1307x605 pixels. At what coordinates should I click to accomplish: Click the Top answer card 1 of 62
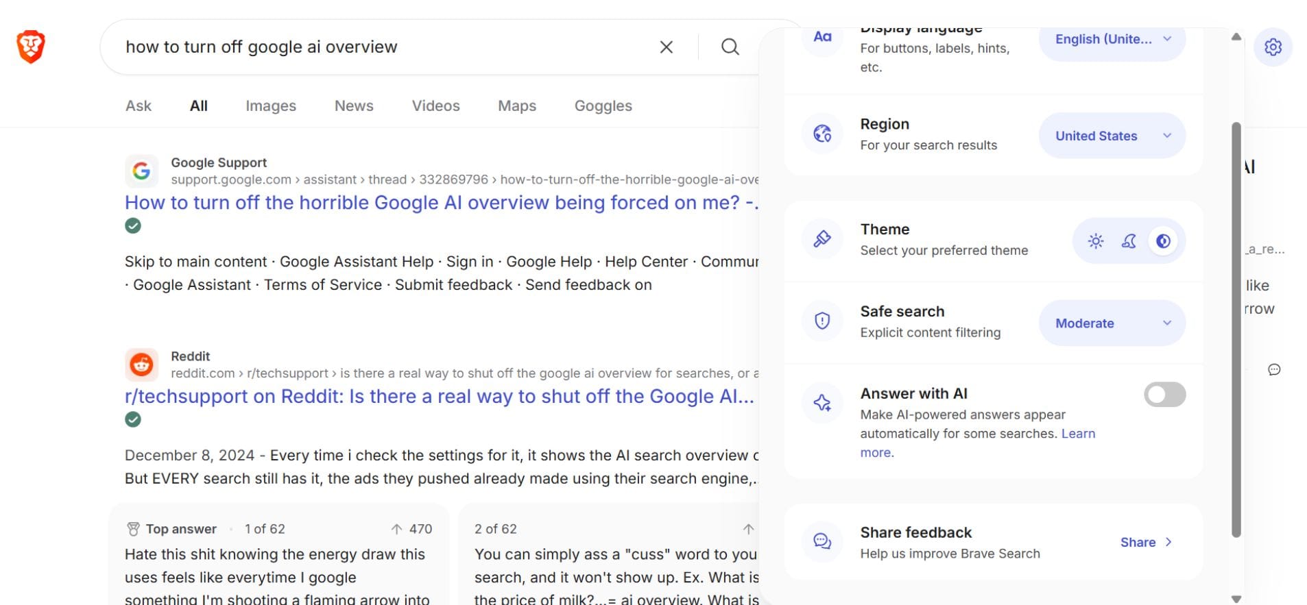(279, 555)
